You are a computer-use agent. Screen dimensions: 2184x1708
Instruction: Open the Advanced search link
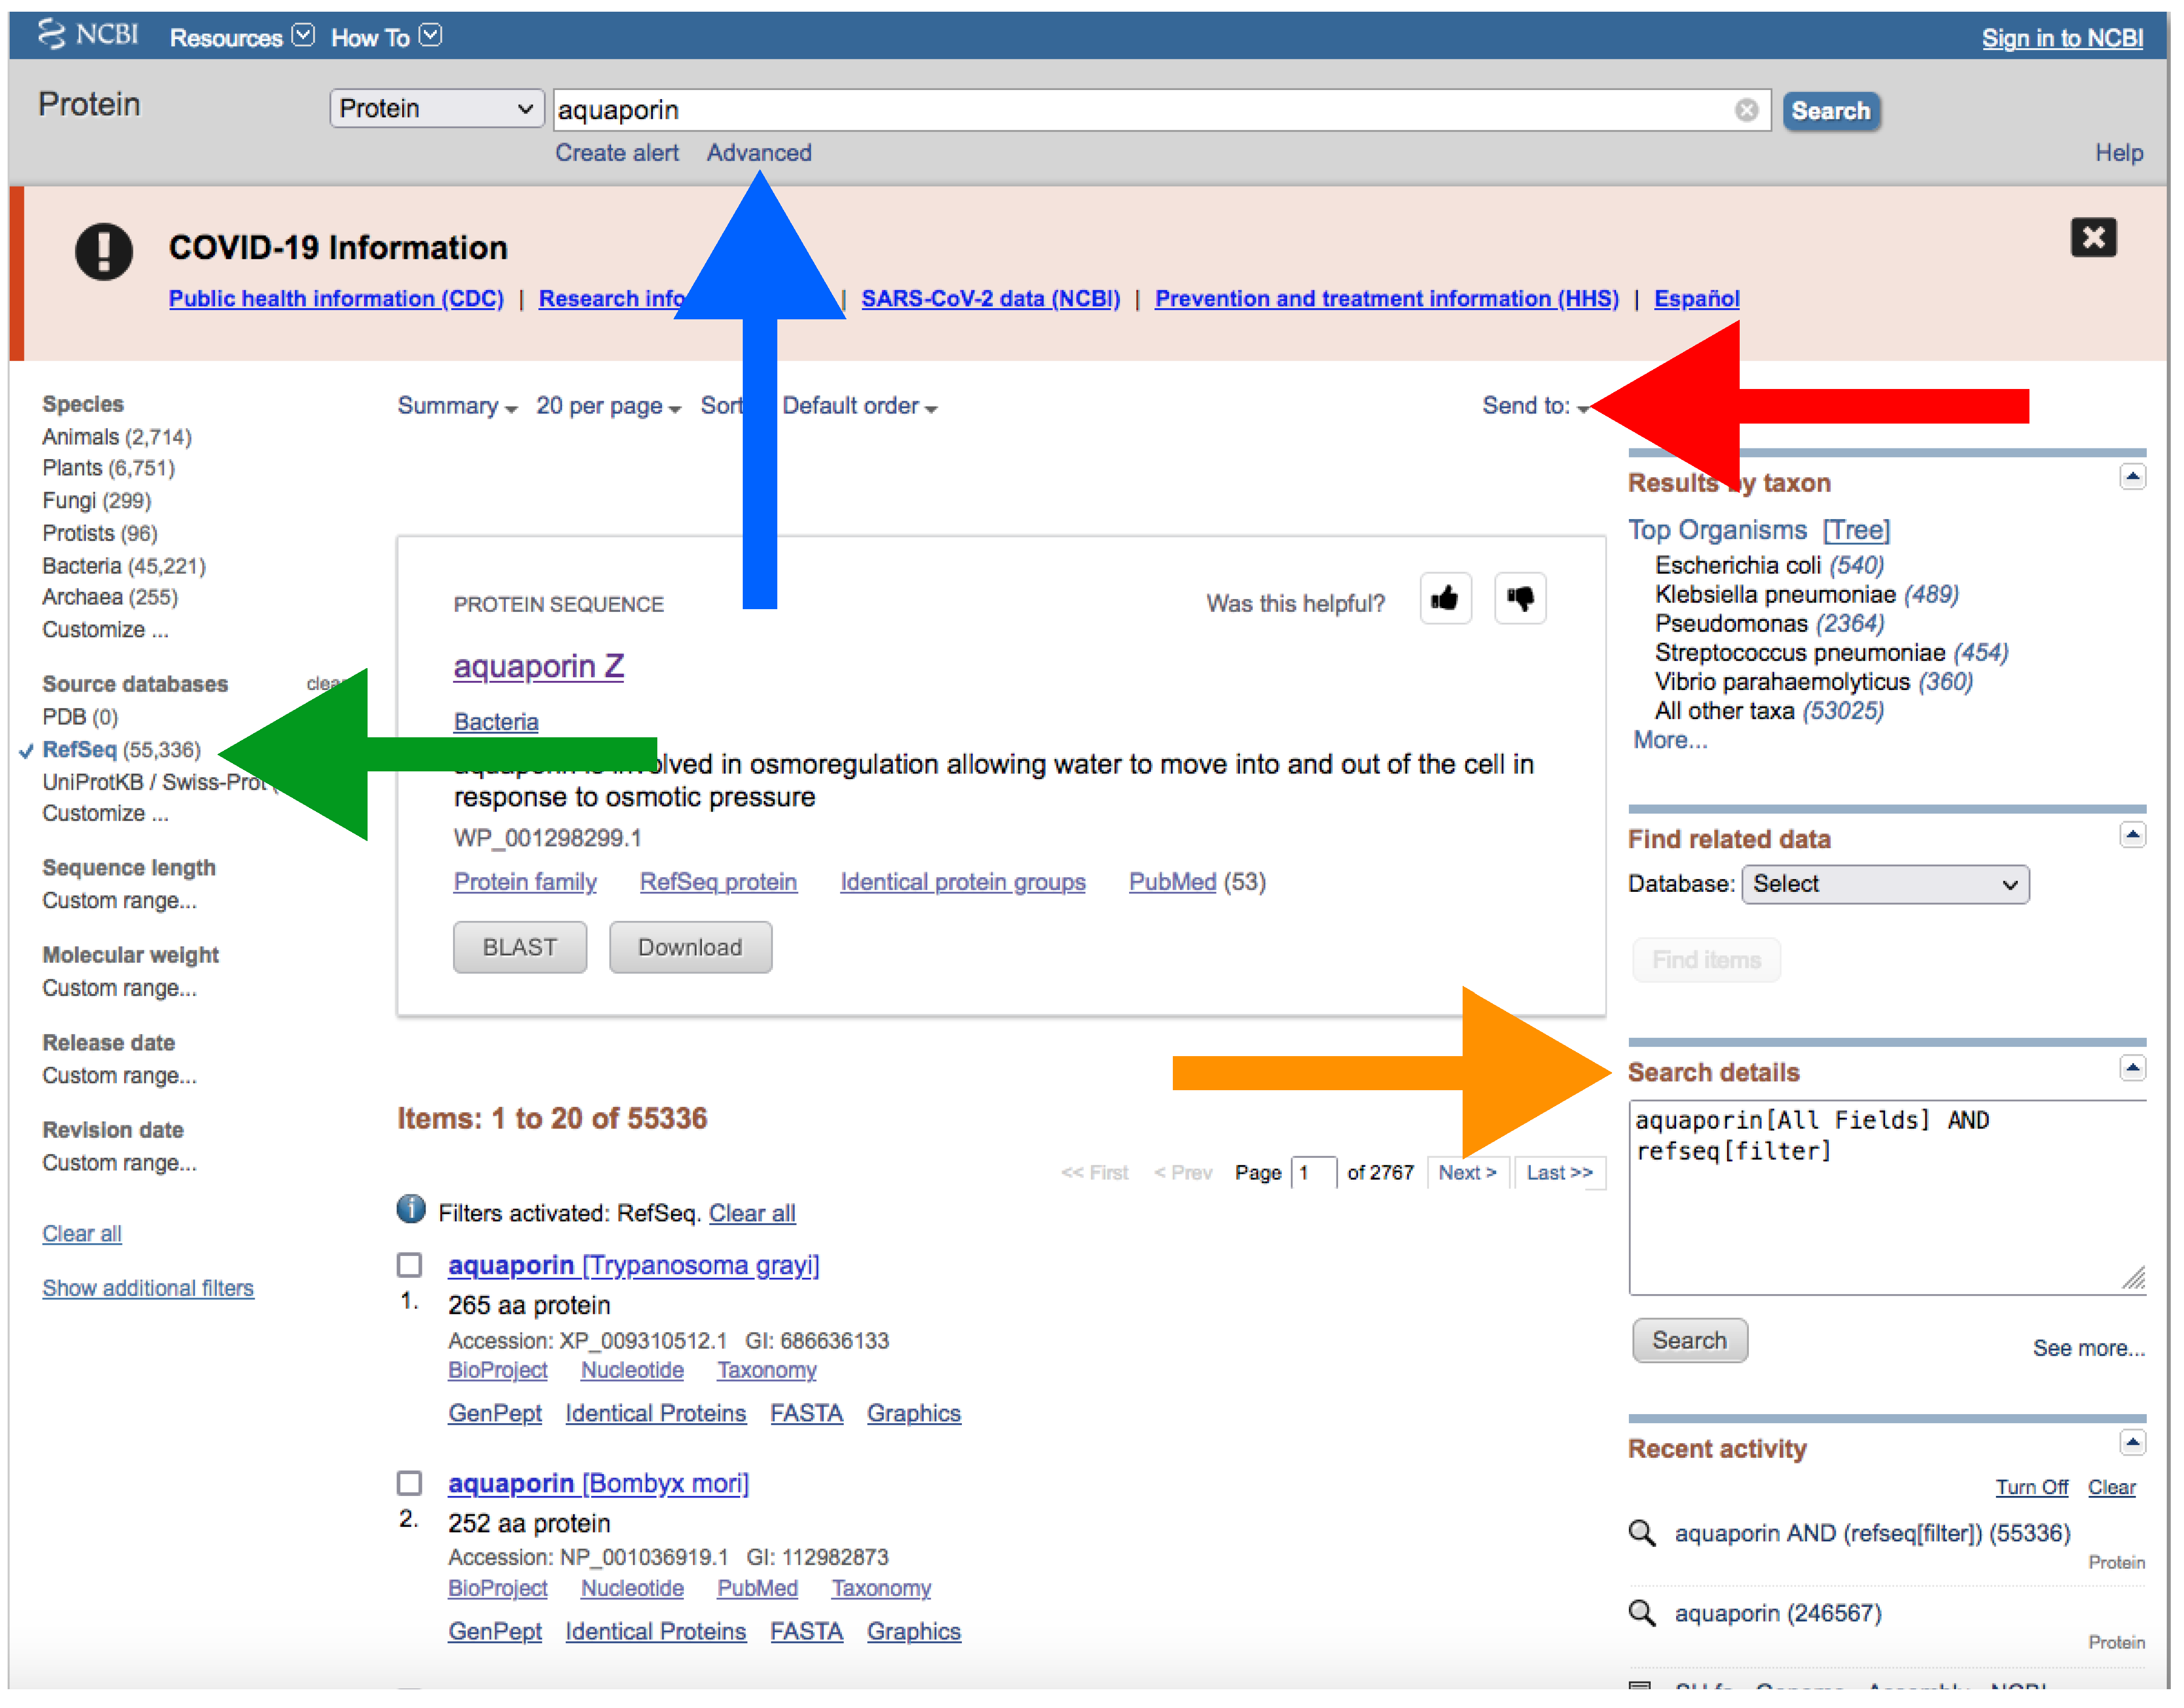click(x=758, y=153)
